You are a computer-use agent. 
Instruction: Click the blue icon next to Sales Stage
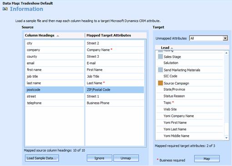[160, 56]
